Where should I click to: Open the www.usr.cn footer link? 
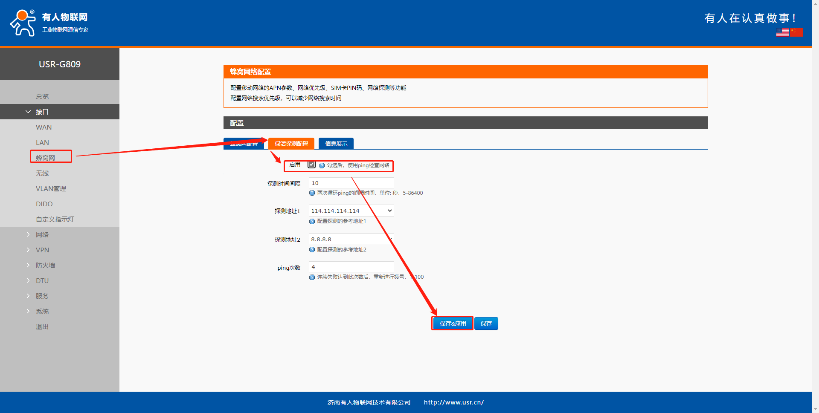(453, 402)
